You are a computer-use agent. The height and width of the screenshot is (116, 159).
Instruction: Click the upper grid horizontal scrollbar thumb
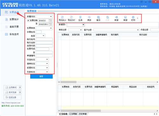tap(68, 82)
